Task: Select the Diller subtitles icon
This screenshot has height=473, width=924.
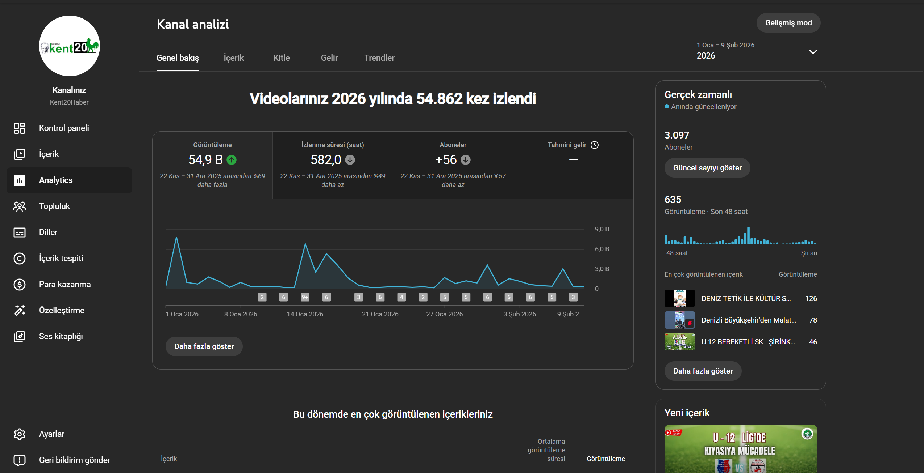Action: 20,232
